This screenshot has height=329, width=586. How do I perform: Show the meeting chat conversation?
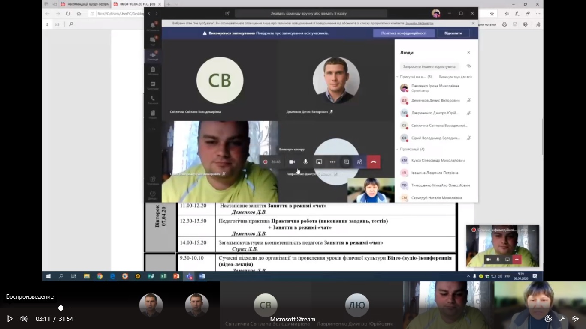[x=346, y=162]
